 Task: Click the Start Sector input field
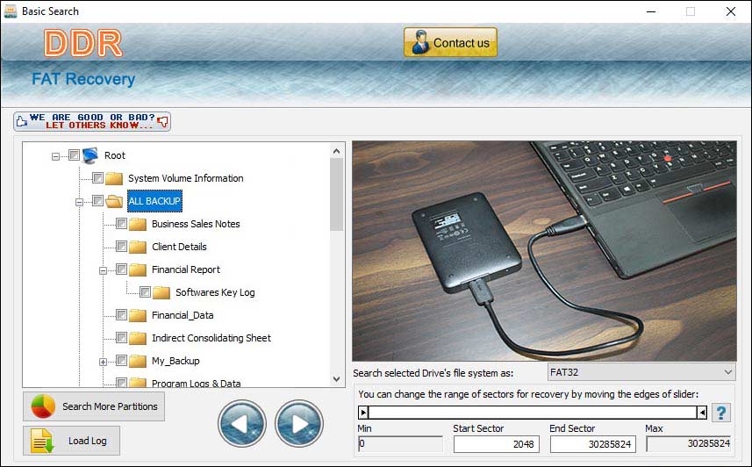pyautogui.click(x=497, y=444)
